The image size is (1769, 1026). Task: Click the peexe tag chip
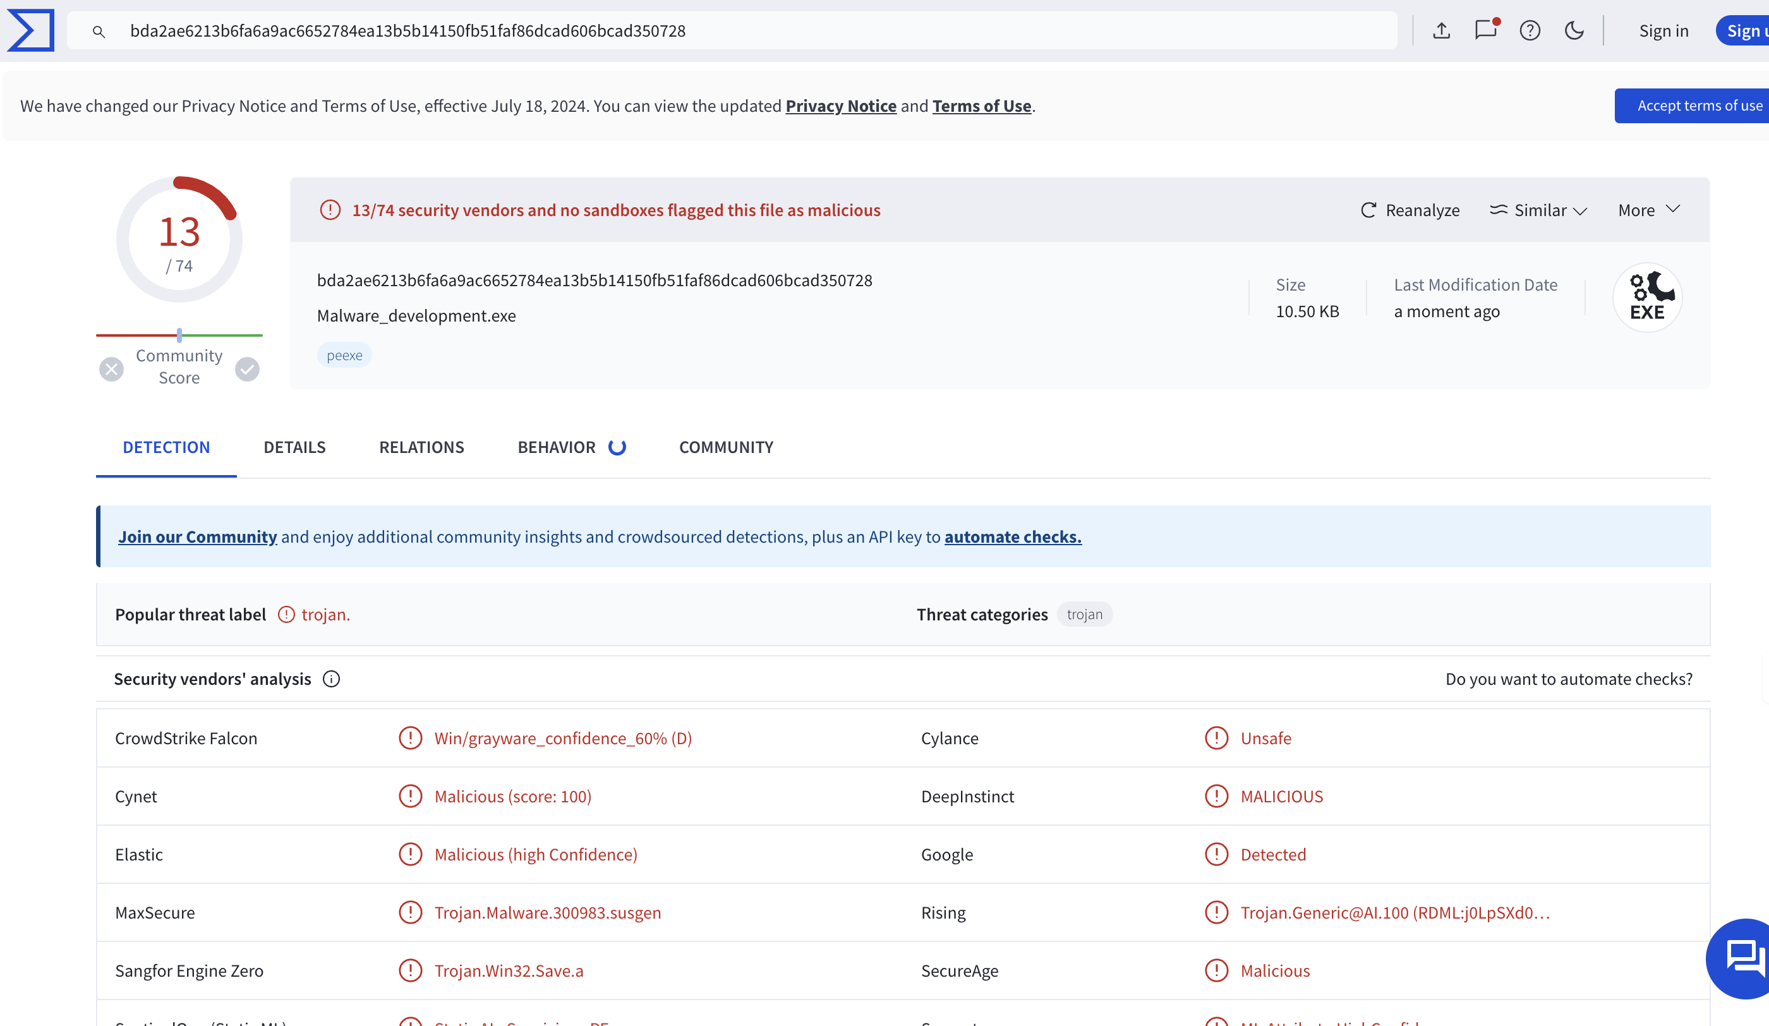344,355
